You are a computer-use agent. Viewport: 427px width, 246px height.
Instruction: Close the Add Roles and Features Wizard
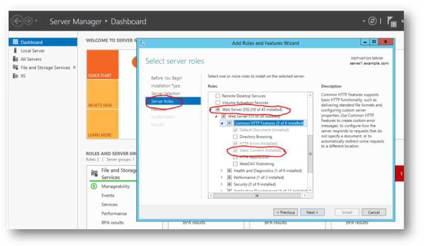point(386,42)
